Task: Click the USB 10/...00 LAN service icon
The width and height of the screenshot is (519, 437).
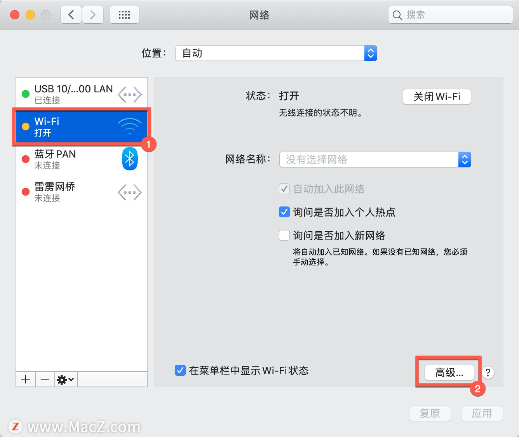Action: [130, 94]
